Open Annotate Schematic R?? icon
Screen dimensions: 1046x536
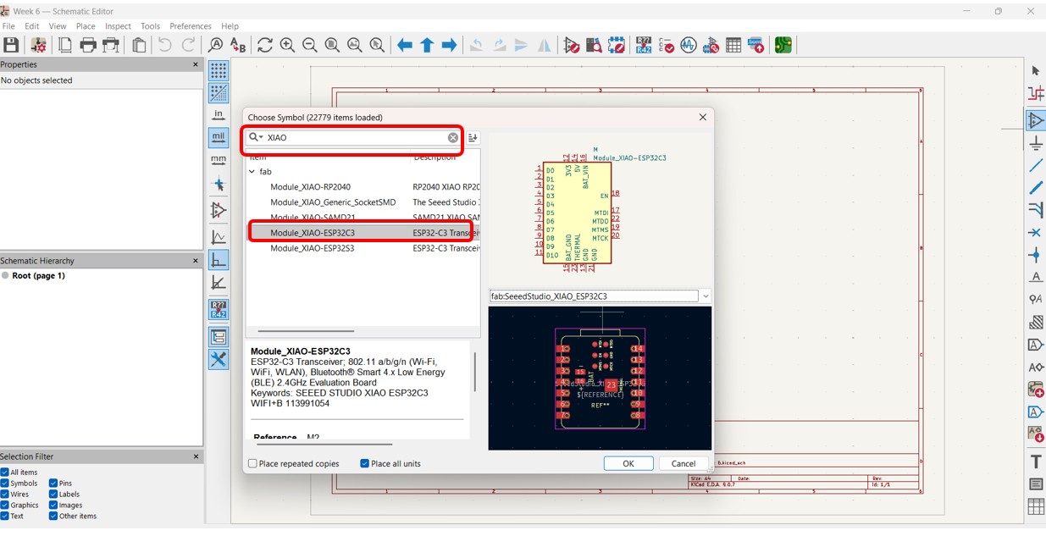pyautogui.click(x=644, y=45)
